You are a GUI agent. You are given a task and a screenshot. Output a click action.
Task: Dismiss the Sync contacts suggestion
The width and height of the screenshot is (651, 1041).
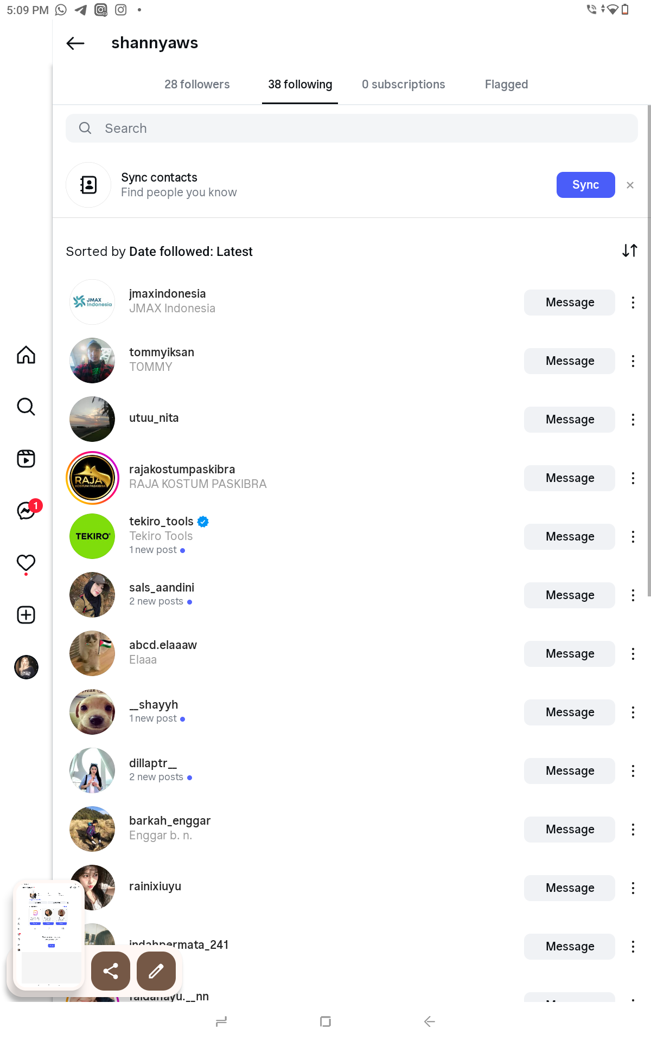(630, 185)
